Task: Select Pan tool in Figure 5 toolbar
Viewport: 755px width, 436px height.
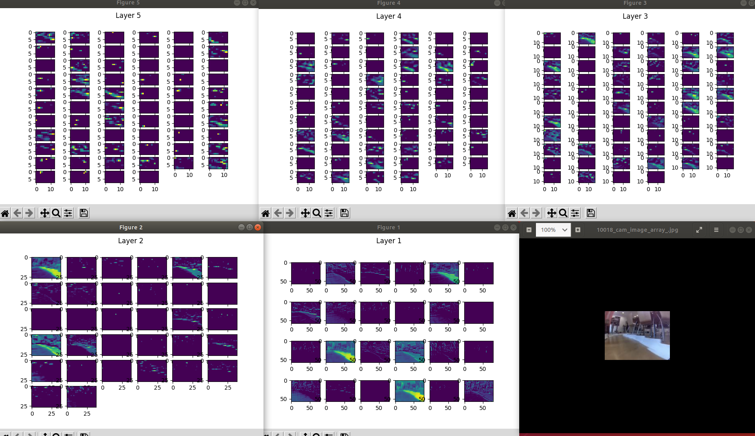Action: (44, 213)
